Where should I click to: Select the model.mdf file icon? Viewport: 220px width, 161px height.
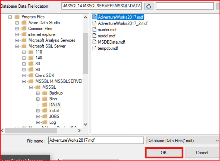(95, 36)
